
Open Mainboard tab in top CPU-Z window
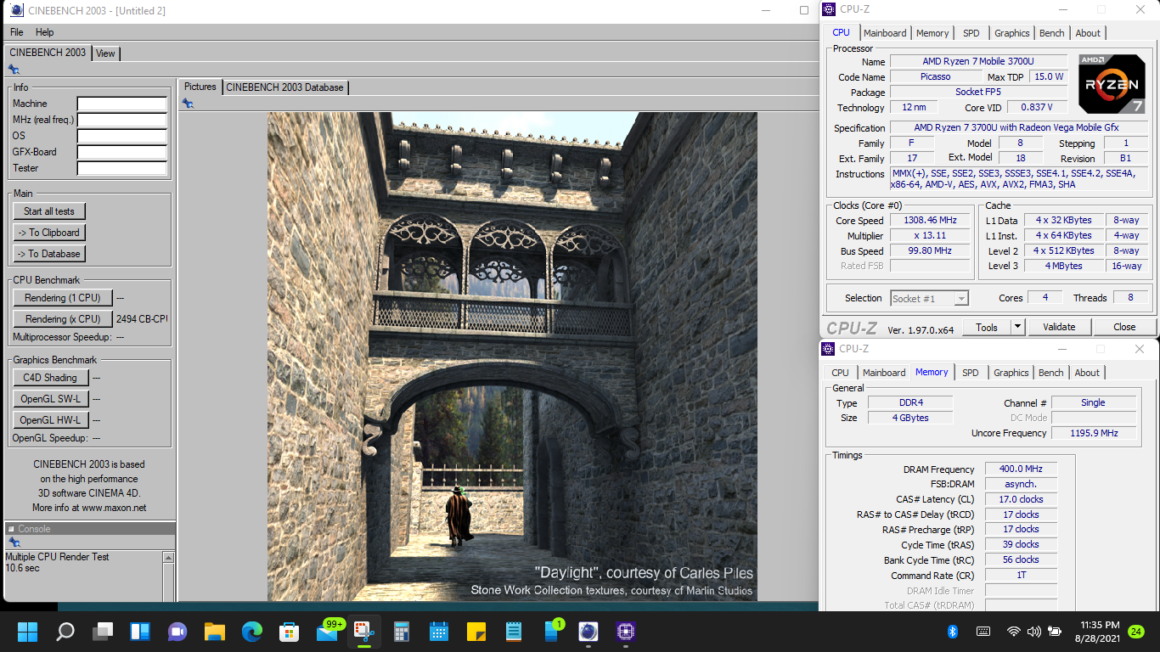(885, 33)
